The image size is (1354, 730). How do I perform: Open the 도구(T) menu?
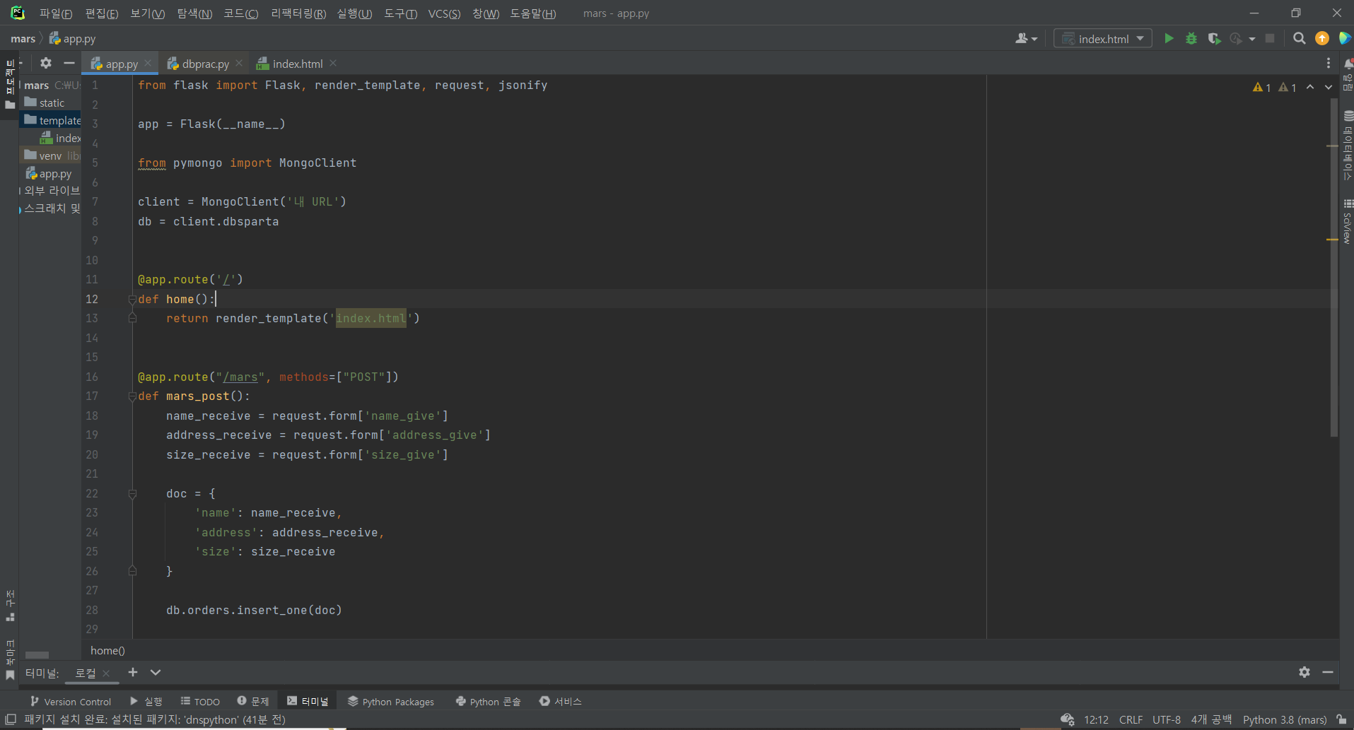click(x=401, y=13)
